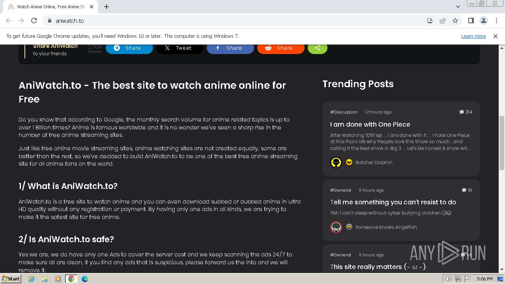Dismiss the Chrome update notification bar
The width and height of the screenshot is (505, 284).
pyautogui.click(x=496, y=36)
